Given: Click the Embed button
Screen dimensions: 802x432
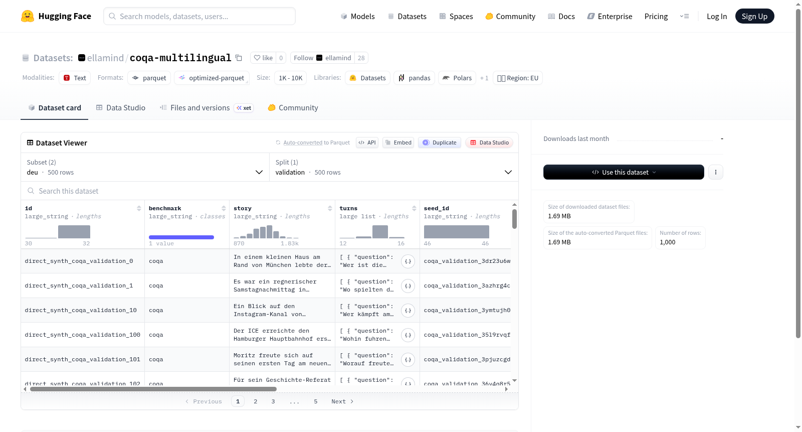Looking at the screenshot, I should point(398,142).
